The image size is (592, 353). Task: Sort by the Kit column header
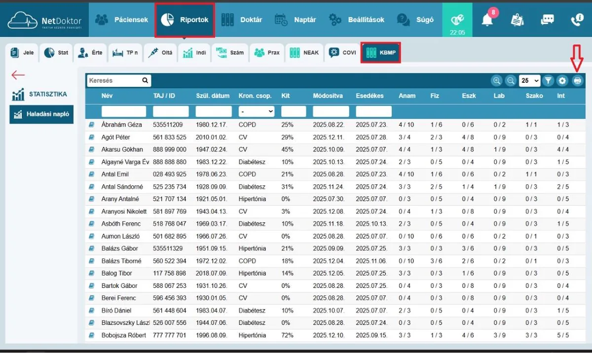[x=285, y=96]
